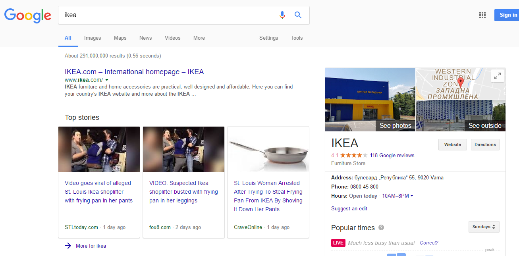The image size is (519, 256).
Task: Switch to the Images tab
Action: 93,38
